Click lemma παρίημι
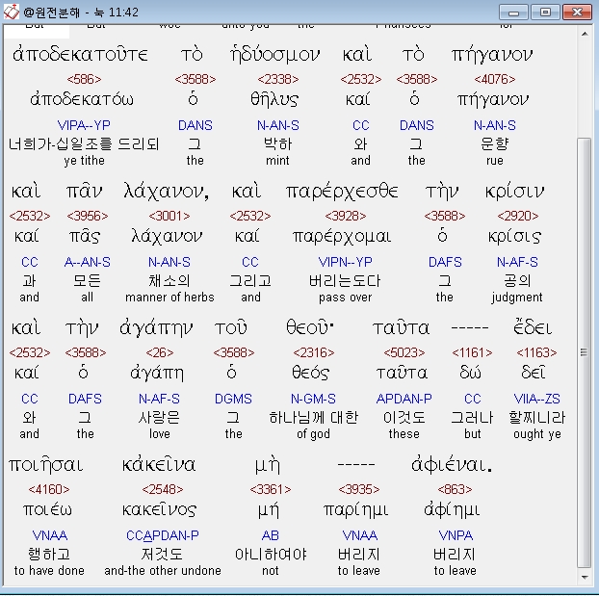This screenshot has height=596, width=599. point(356,510)
